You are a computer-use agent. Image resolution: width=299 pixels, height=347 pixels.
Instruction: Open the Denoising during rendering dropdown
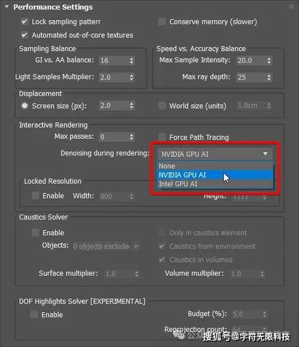(215, 154)
